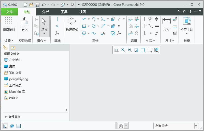Apply the Tangent constraint
204x131 pixels.
tap(151, 19)
